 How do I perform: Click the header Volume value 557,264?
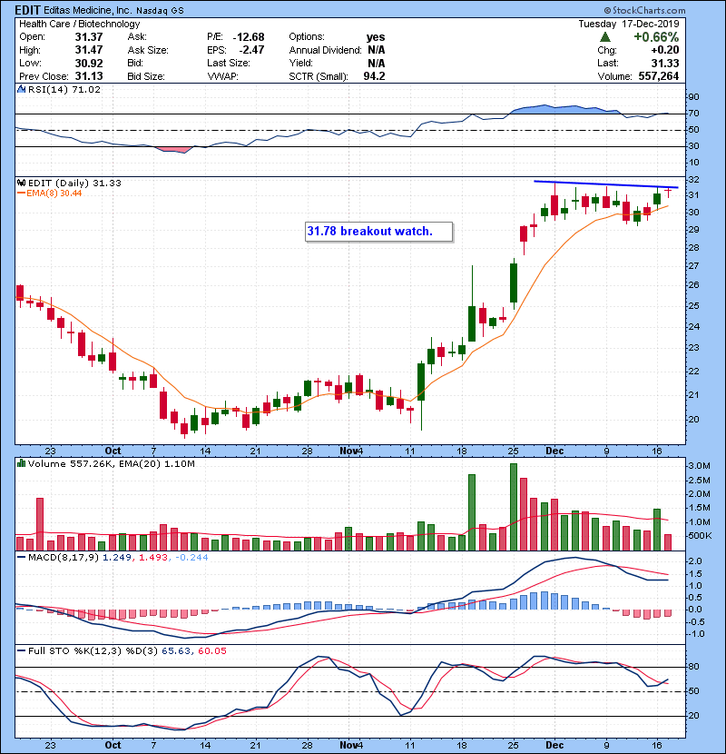point(659,76)
